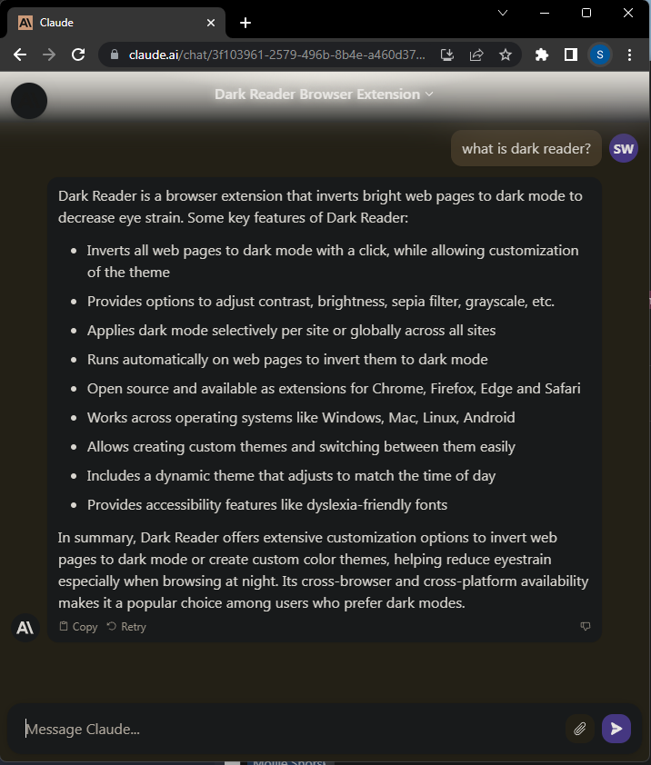Open the Dark Reader Browser Extension conversation dropdown

[x=324, y=94]
